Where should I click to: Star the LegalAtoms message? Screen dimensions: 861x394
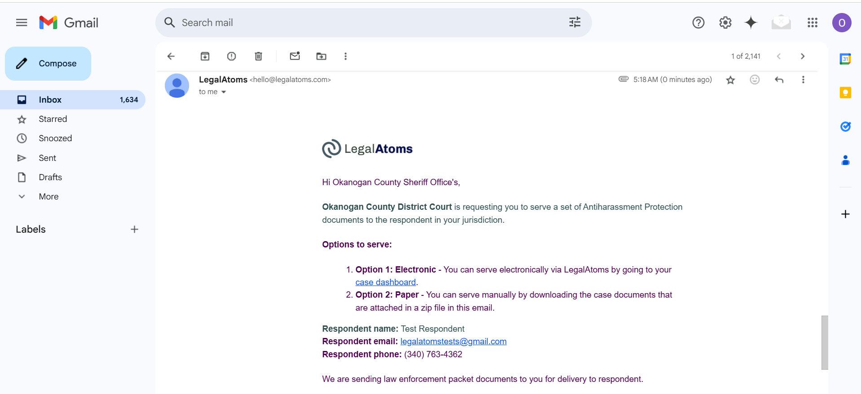pyautogui.click(x=730, y=80)
